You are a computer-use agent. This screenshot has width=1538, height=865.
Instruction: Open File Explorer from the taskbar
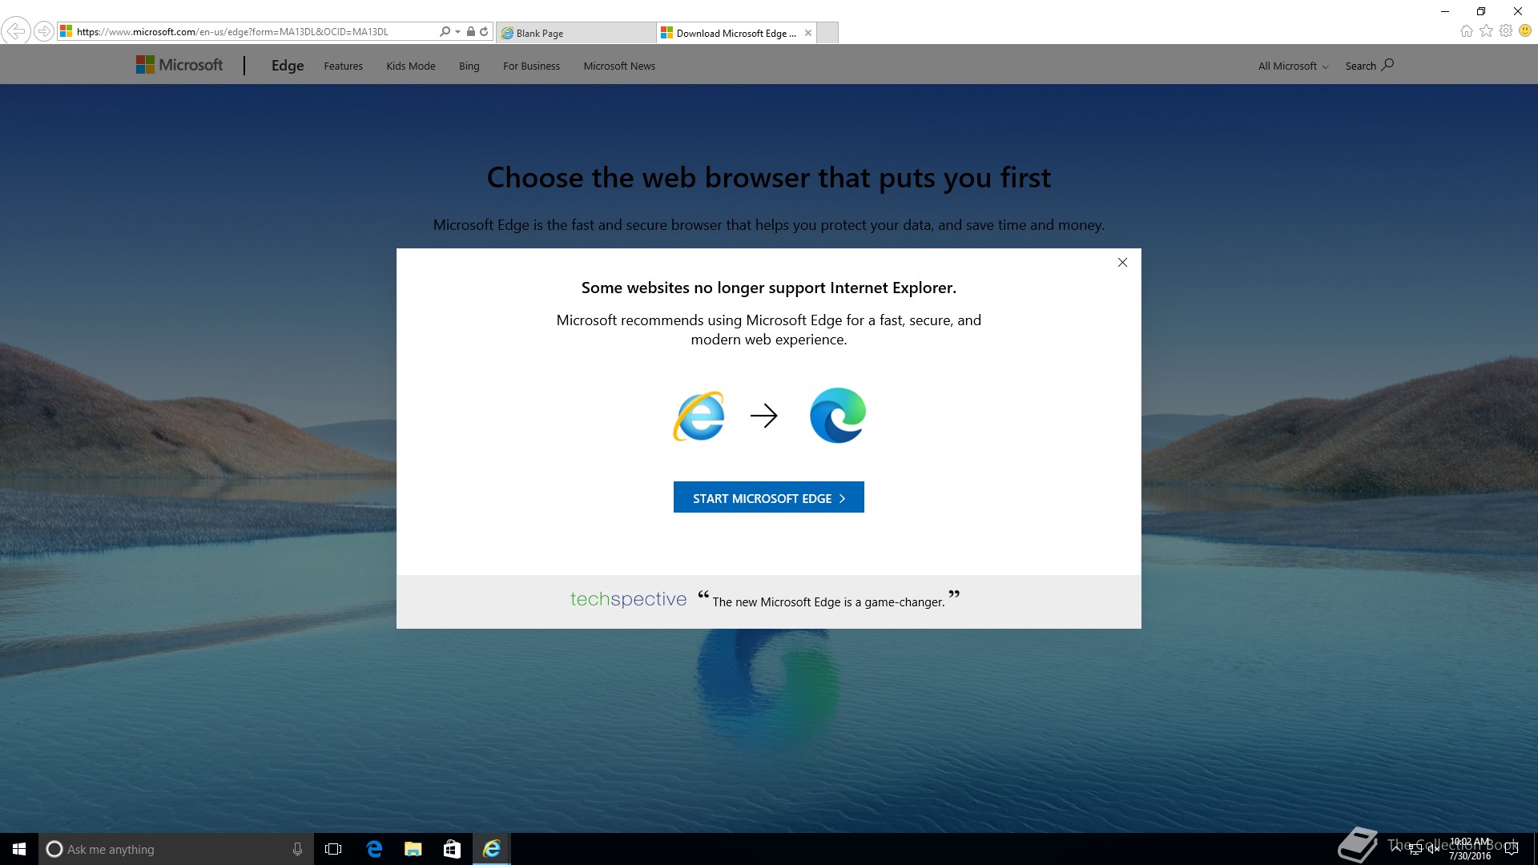tap(413, 849)
